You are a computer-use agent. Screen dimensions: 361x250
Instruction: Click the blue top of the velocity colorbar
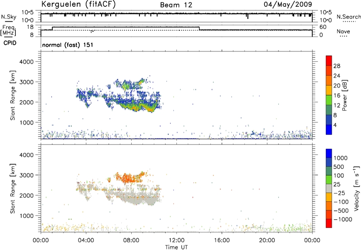click(x=329, y=153)
